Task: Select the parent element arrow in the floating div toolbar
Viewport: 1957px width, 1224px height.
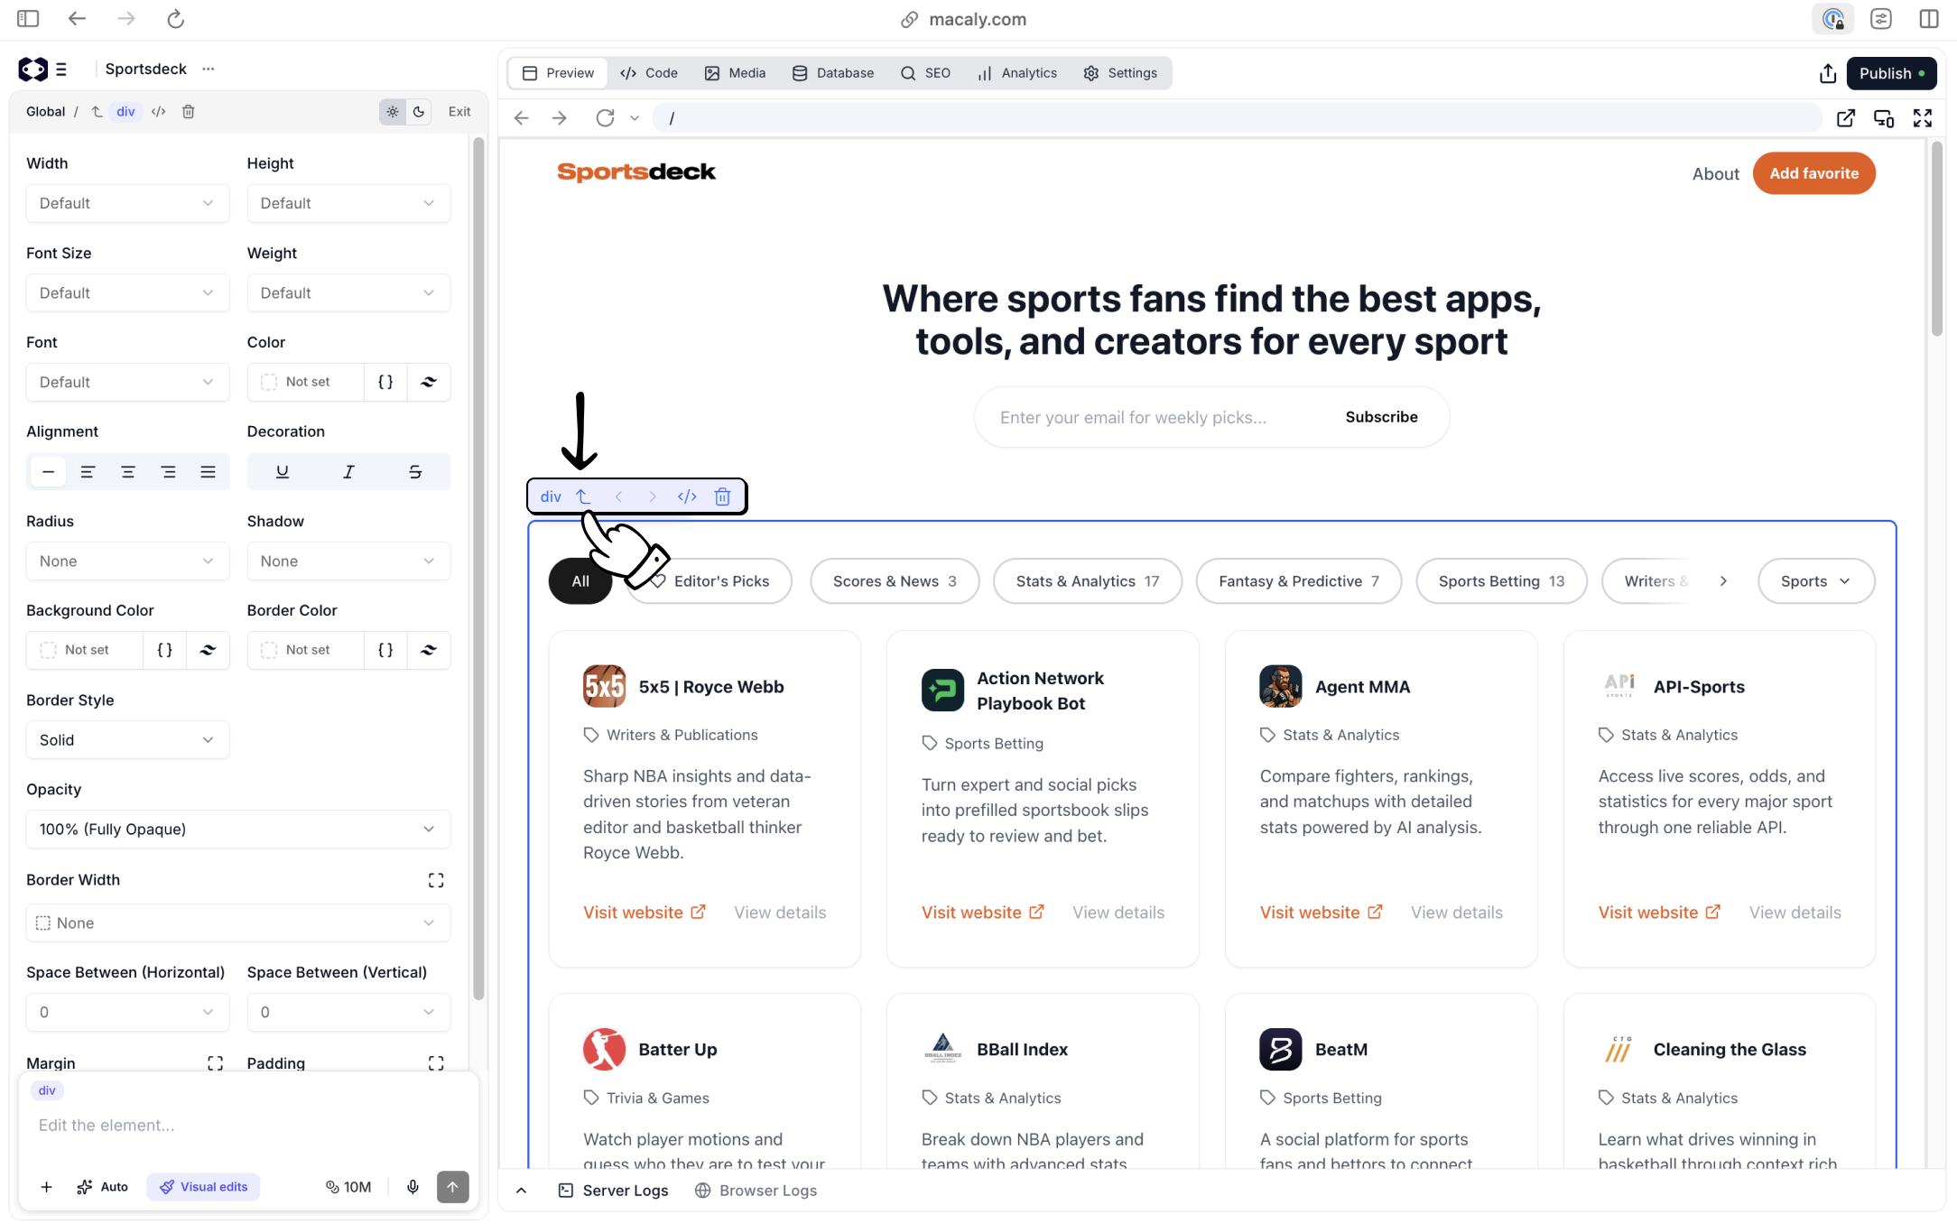Action: click(583, 496)
